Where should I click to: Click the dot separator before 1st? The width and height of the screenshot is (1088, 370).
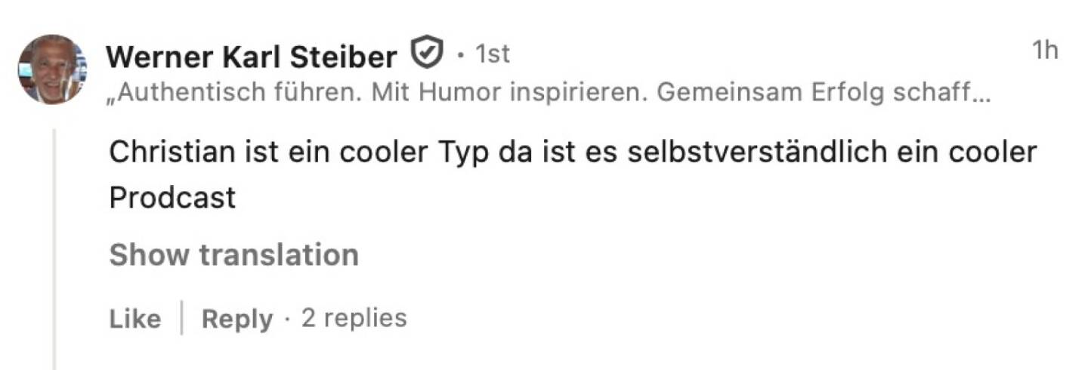click(460, 54)
